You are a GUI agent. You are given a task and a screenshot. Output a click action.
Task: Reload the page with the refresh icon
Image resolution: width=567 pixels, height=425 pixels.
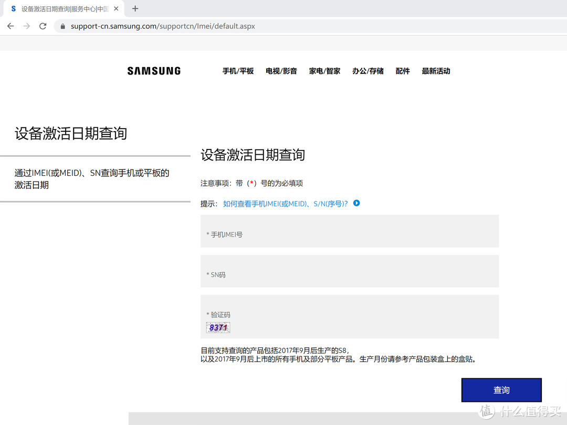coord(43,26)
